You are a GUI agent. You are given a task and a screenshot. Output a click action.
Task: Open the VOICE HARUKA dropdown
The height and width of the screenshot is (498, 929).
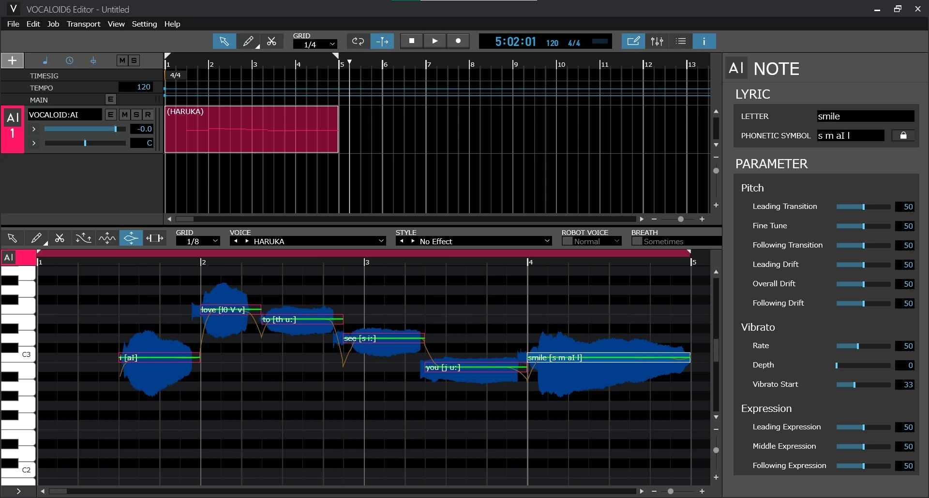click(x=381, y=241)
